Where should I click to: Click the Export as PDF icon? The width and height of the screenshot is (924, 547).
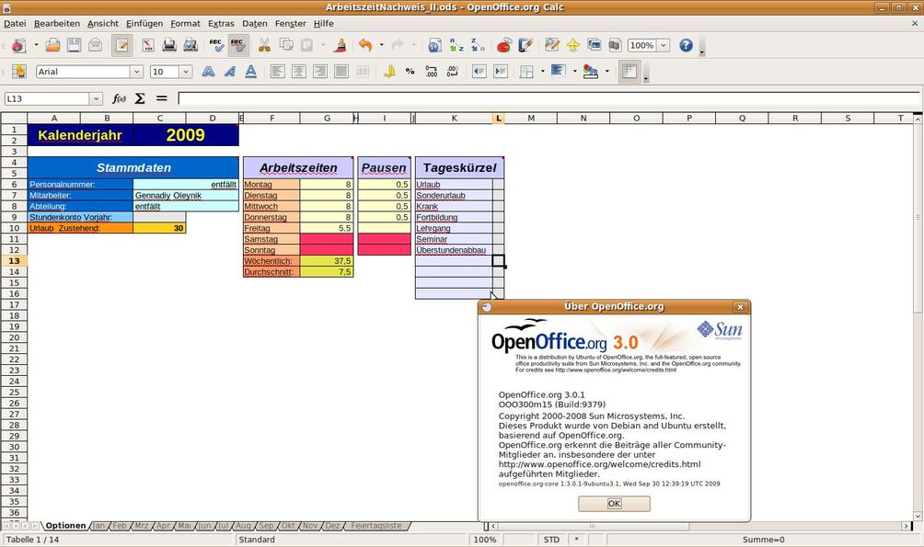tap(147, 45)
